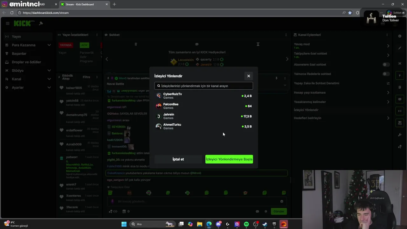This screenshot has height=229, width=407.
Task: Go to the next gift leaderboard slide
Action: click(x=287, y=59)
